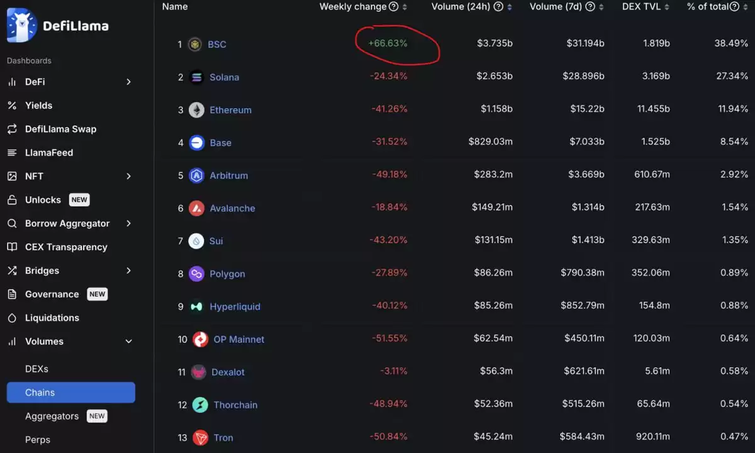The height and width of the screenshot is (453, 755).
Task: Sort table by Weekly change arrows
Action: tap(405, 7)
